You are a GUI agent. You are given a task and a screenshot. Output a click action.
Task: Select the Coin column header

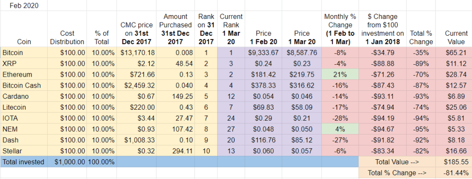tap(24, 29)
